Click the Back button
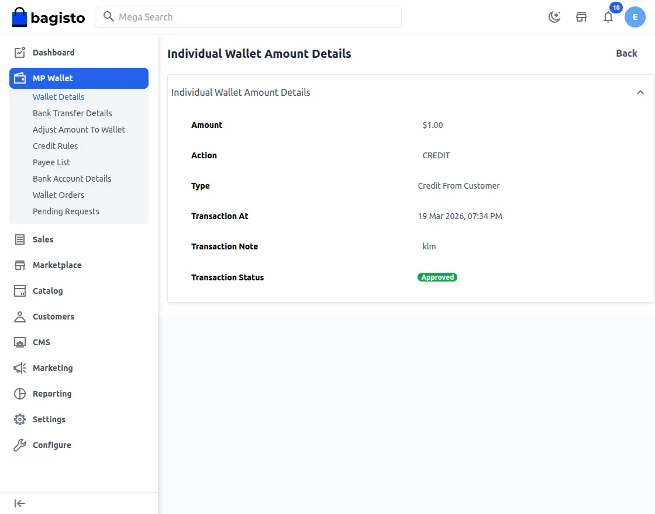 coord(626,53)
